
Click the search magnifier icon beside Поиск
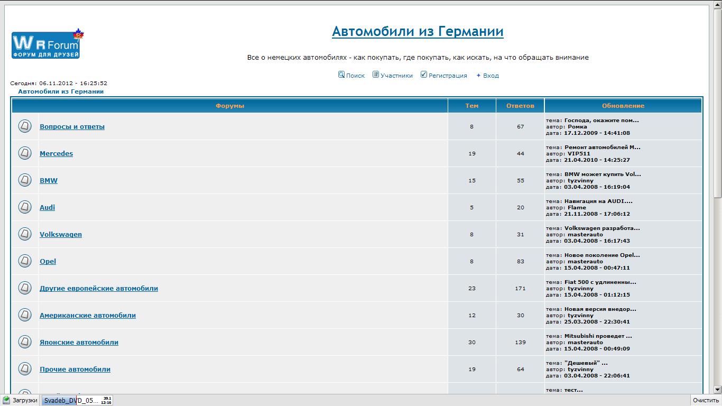(341, 75)
